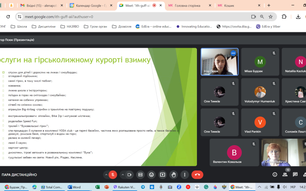
Task: Show hidden system tray icons chevron
Action: click(x=259, y=187)
